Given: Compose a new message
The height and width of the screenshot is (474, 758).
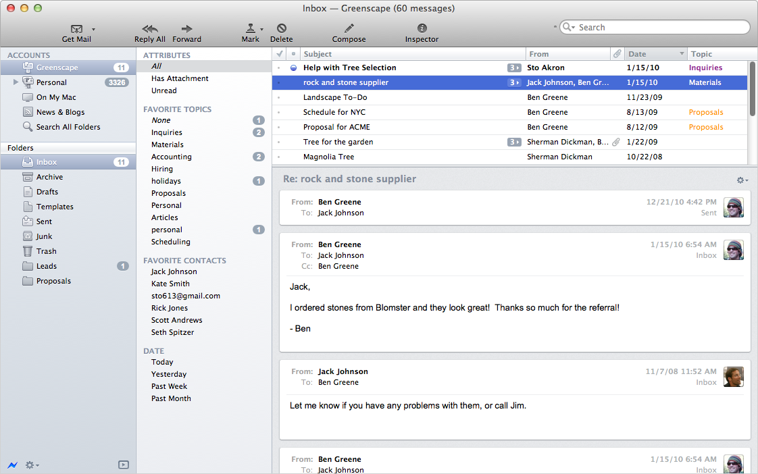Looking at the screenshot, I should coord(349,28).
